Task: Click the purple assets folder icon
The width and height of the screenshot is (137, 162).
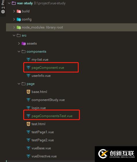Action: tap(24, 43)
